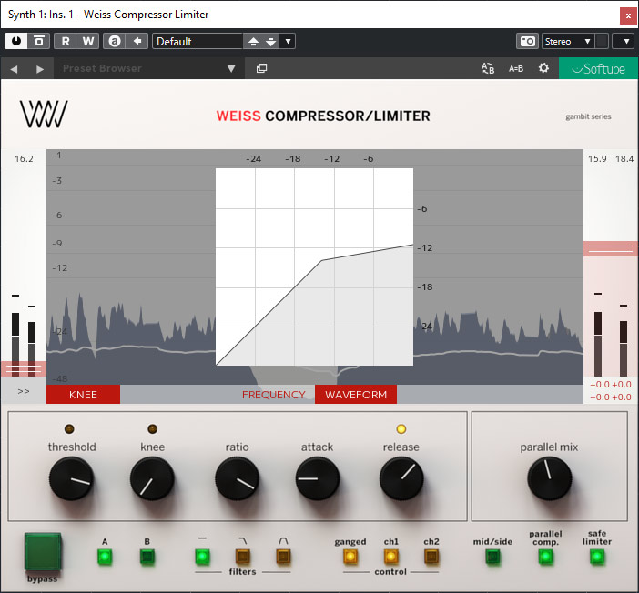
Task: Click the plugin power activate icon
Action: [x=16, y=41]
